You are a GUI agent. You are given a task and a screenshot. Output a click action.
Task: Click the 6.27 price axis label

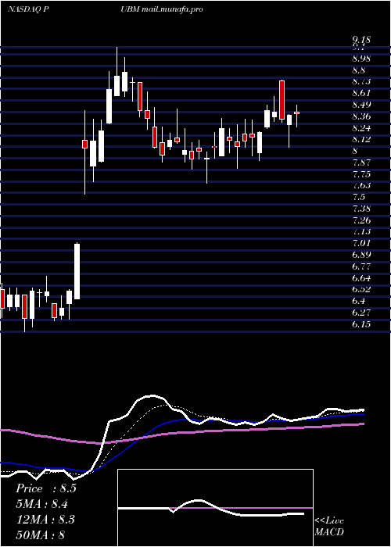tap(361, 313)
